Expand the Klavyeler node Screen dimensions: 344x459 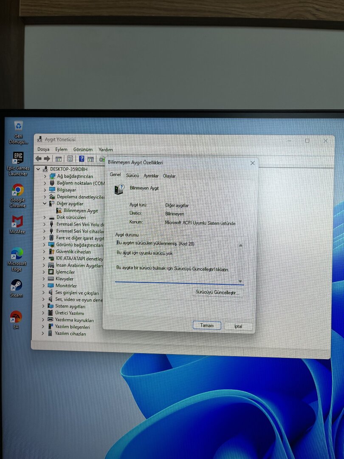click(44, 279)
